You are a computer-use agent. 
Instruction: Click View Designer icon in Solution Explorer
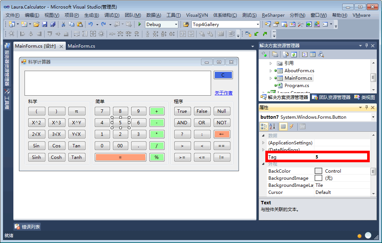tap(313, 55)
